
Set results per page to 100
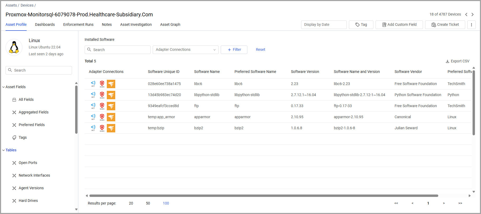click(166, 203)
